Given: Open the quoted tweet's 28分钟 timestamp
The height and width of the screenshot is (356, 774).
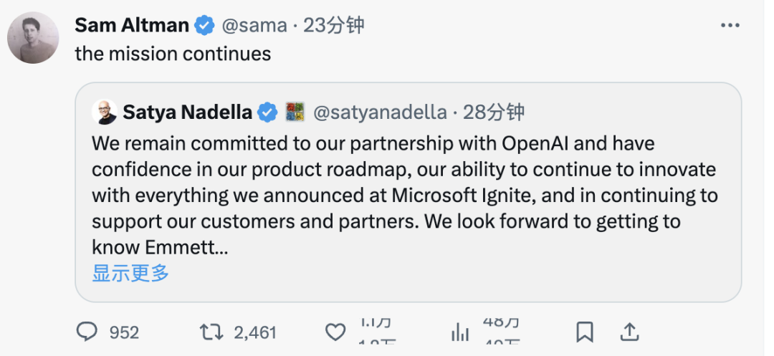Looking at the screenshot, I should tap(494, 112).
